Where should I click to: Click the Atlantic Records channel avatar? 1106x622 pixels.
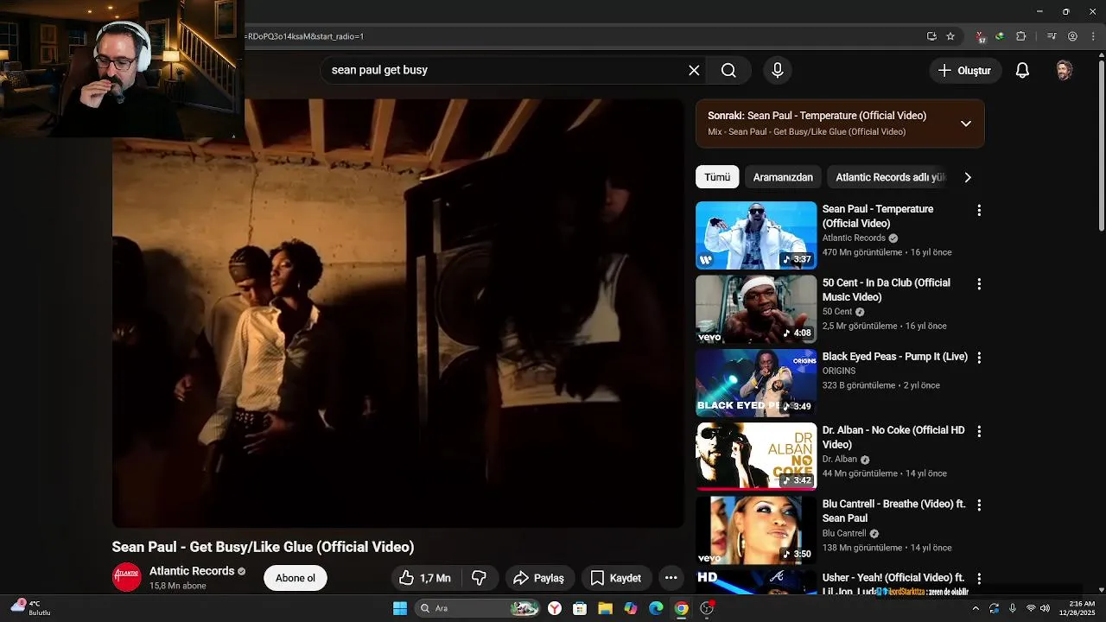(127, 577)
